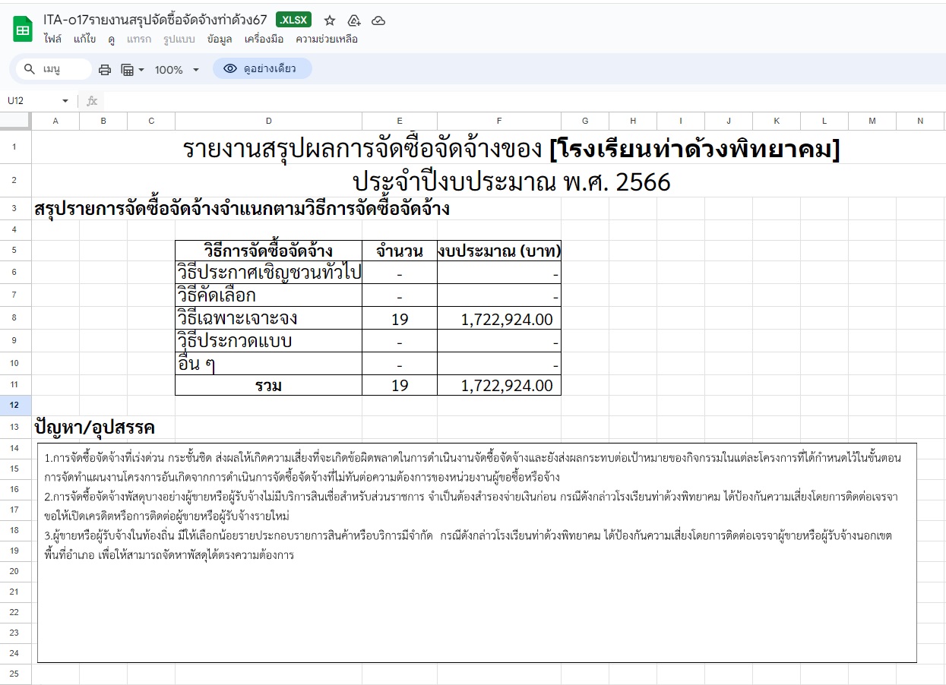Open the filter views icon dropdown
Image resolution: width=946 pixels, height=685 pixels.
coord(132,70)
